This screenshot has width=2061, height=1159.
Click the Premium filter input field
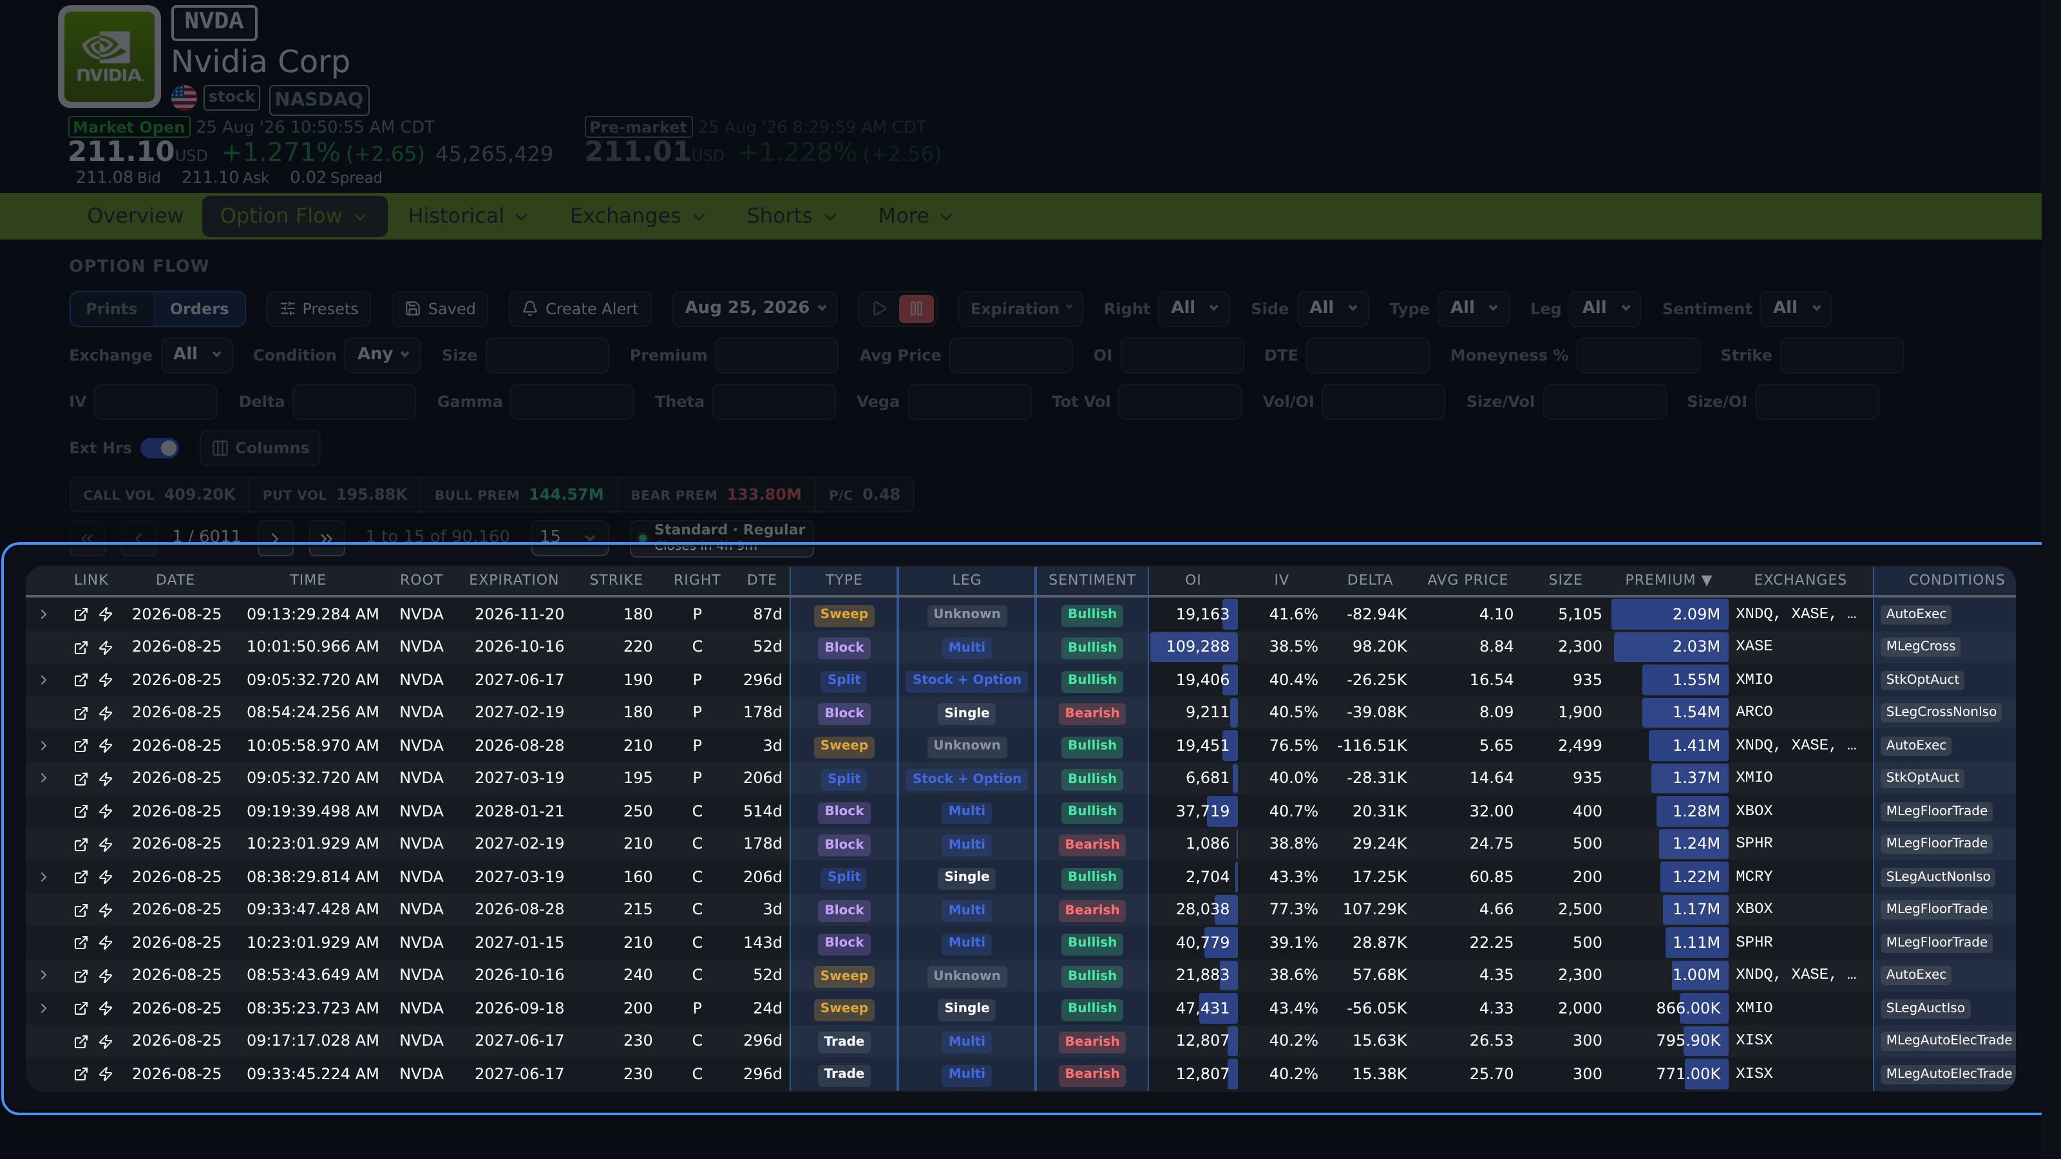pyautogui.click(x=776, y=355)
